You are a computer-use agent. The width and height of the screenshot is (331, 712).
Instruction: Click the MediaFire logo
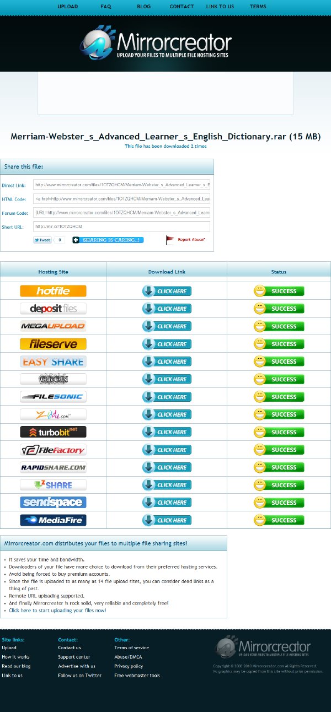53,520
